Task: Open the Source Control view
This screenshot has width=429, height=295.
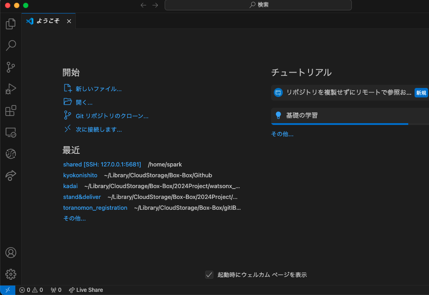Action: (11, 67)
